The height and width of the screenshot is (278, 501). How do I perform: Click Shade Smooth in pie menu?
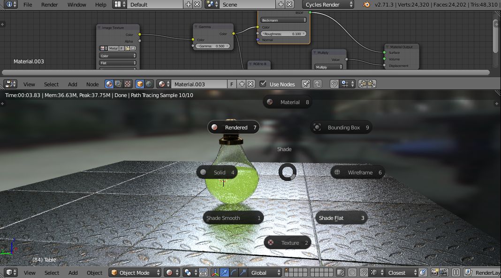tap(233, 218)
